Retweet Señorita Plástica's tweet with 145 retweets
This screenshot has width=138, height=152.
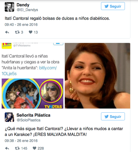point(17,148)
